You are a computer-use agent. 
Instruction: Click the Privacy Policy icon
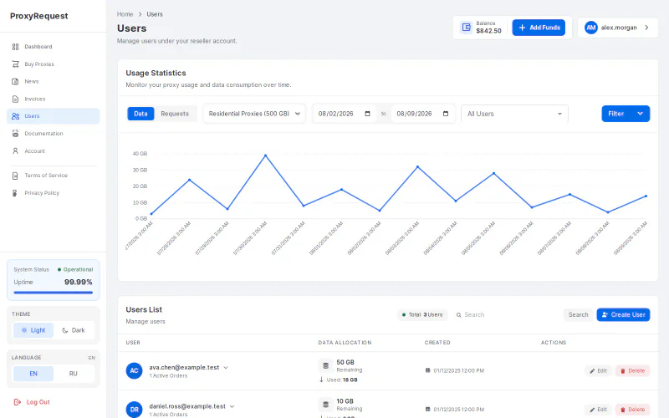[x=15, y=193]
